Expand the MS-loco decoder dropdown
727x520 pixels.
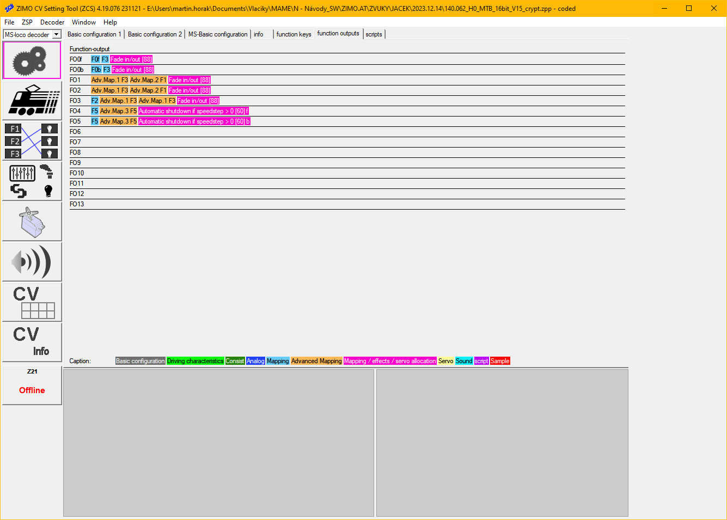tap(56, 35)
